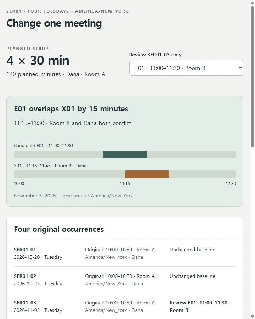Click the scrollbar up arrow
Image resolution: width=255 pixels, height=319 pixels.
(252, 3)
